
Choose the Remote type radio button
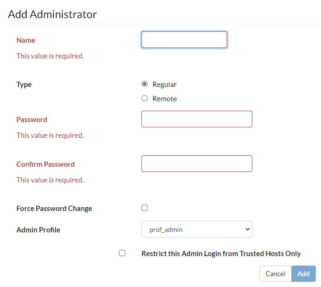tap(145, 98)
